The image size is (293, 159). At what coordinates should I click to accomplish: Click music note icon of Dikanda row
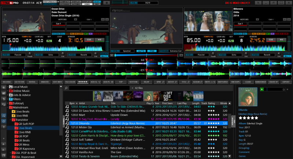coord(67,123)
